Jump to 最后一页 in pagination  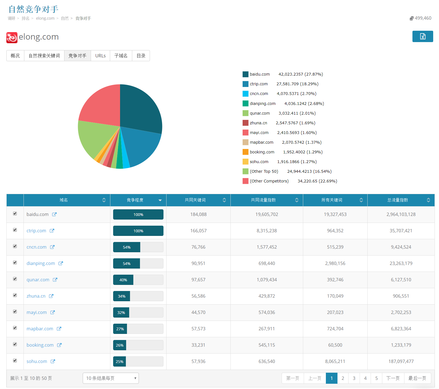coord(417,378)
